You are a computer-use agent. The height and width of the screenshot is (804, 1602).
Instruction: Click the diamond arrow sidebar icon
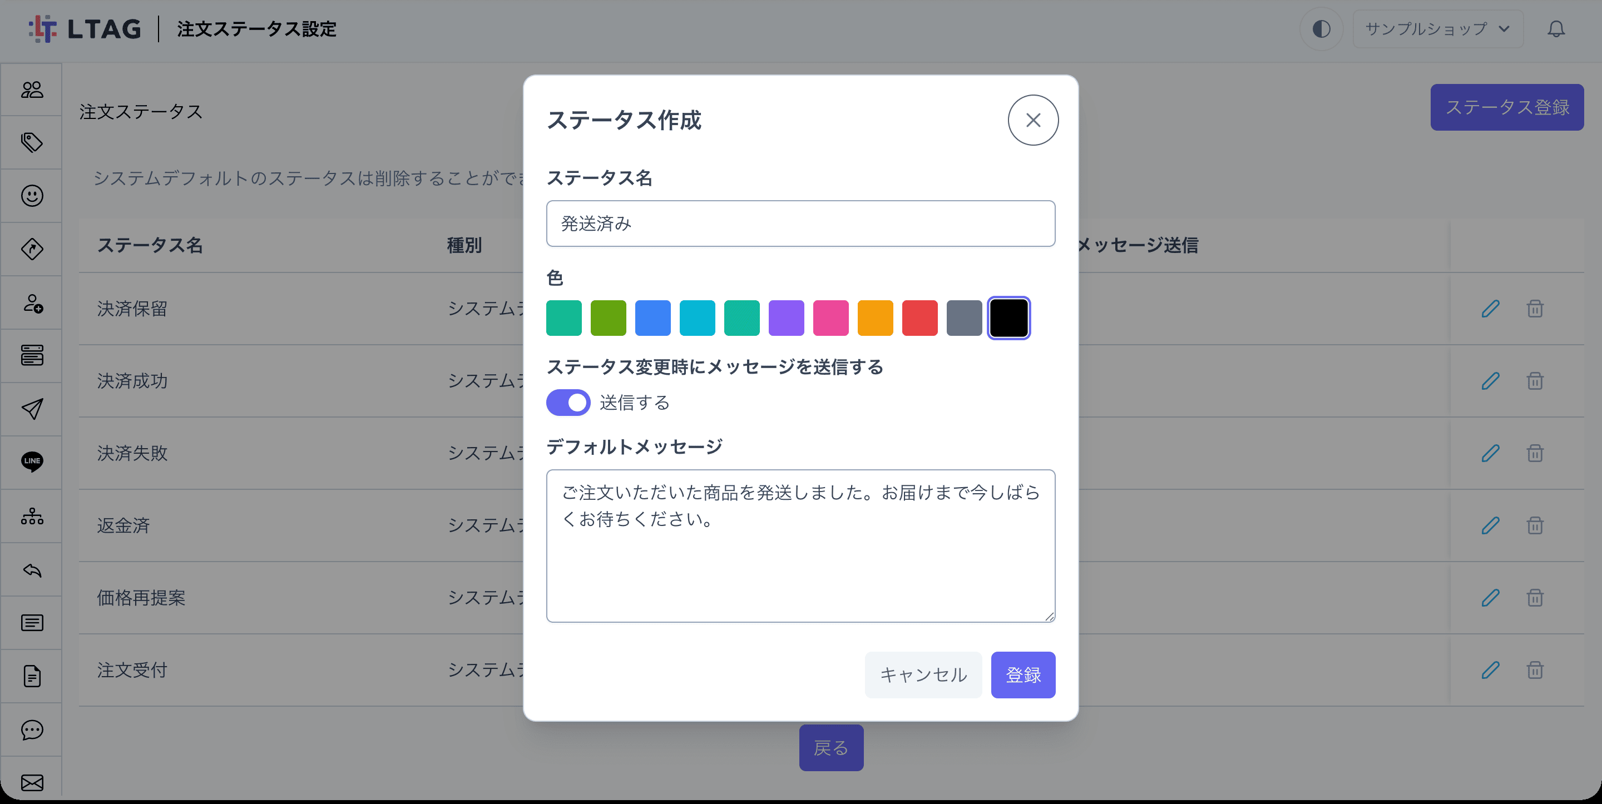[x=32, y=249]
